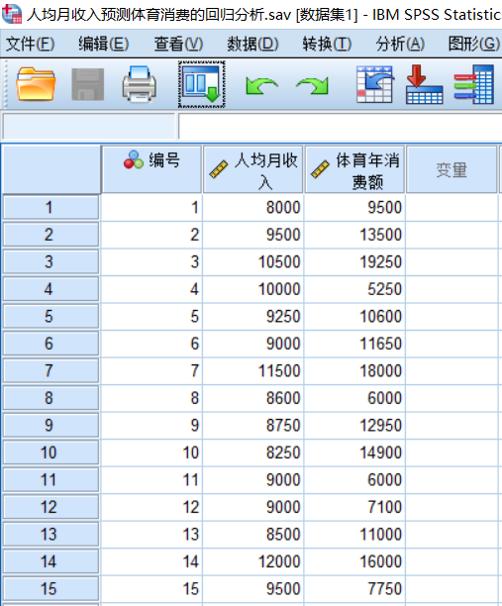Viewport: 502px width, 606px height.
Task: Click income cell 12000
Action: tap(253, 561)
